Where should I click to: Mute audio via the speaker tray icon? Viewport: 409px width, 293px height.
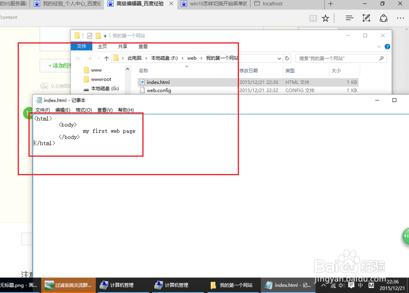pyautogui.click(x=342, y=285)
